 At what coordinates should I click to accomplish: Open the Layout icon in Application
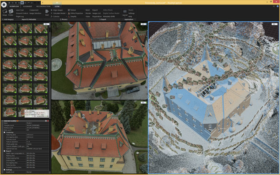(x=125, y=14)
